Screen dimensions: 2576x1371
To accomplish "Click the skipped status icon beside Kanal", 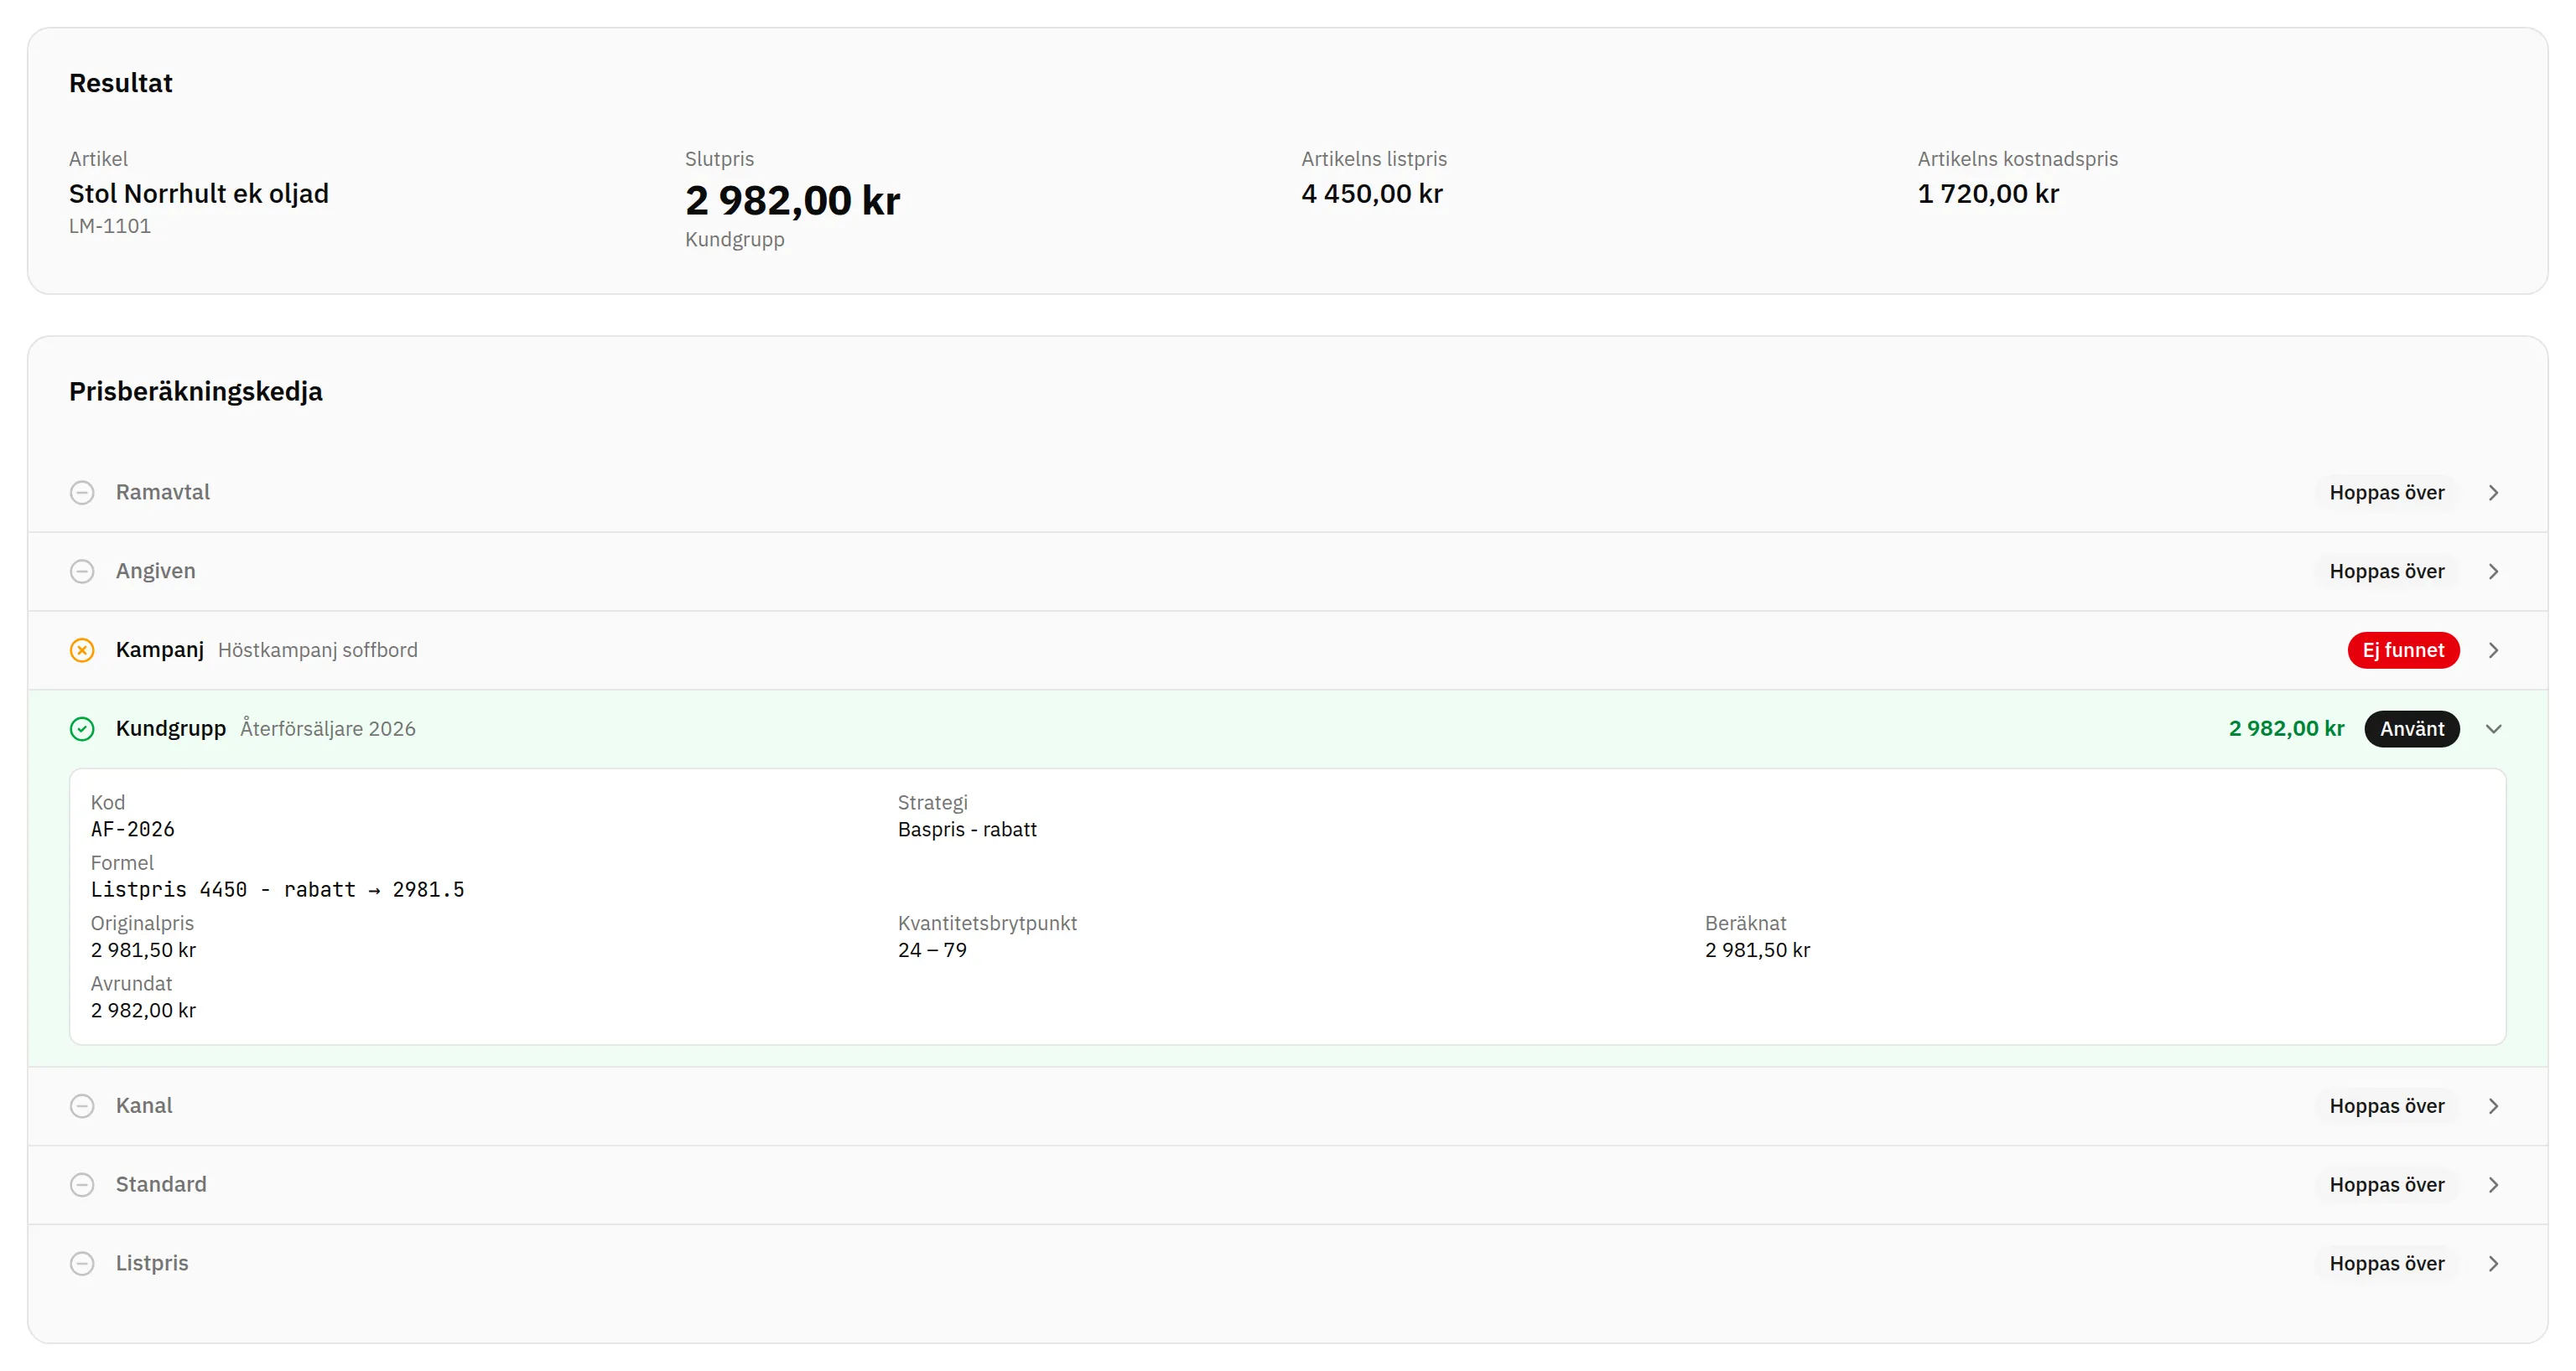I will (x=82, y=1106).
